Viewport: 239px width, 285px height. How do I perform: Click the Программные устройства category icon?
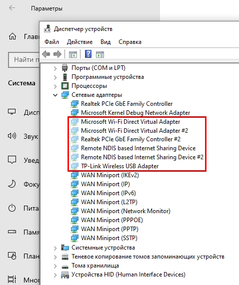click(x=65, y=77)
